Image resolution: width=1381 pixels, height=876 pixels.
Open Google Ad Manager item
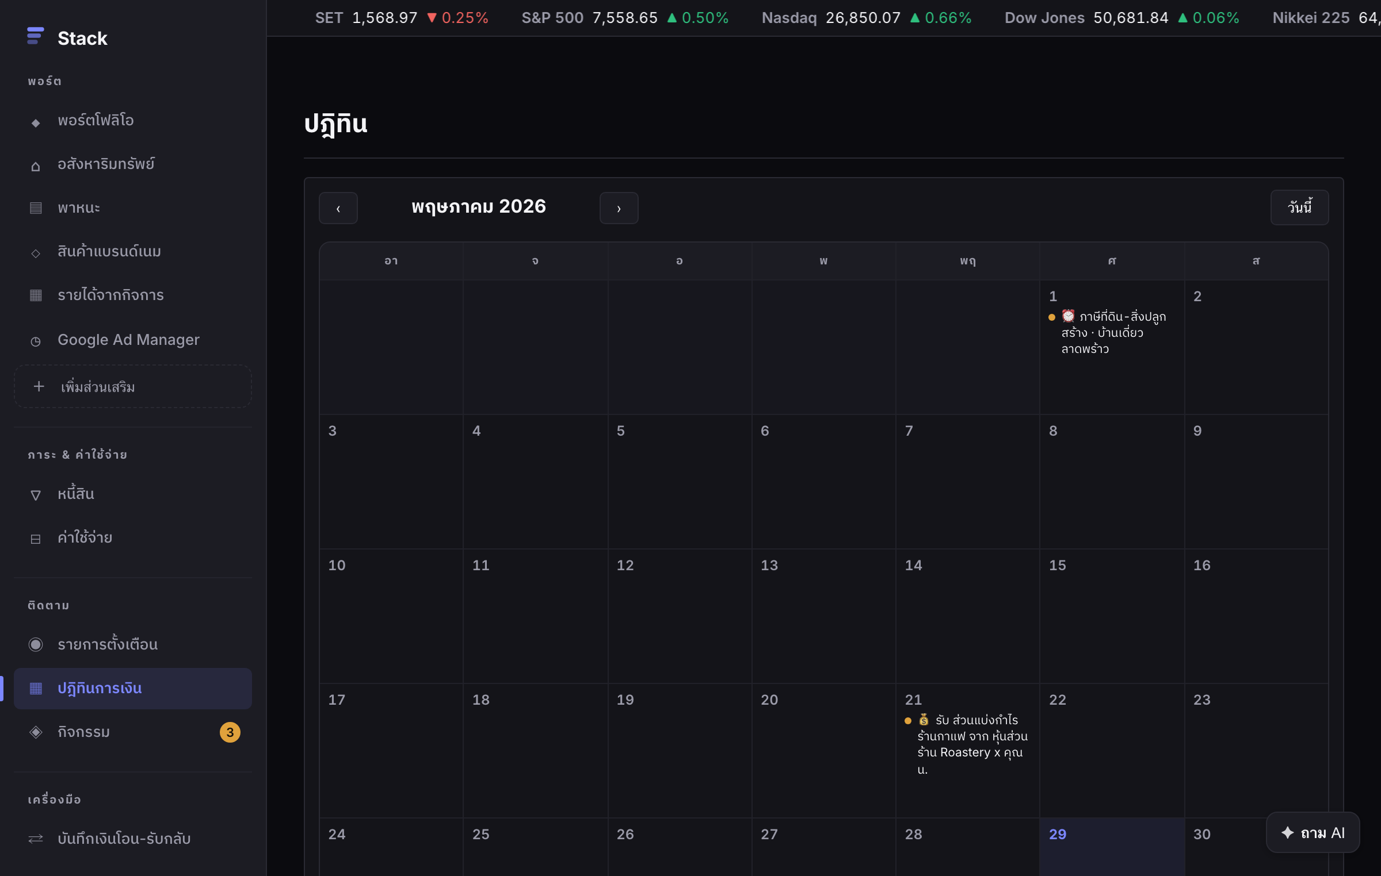tap(133, 340)
